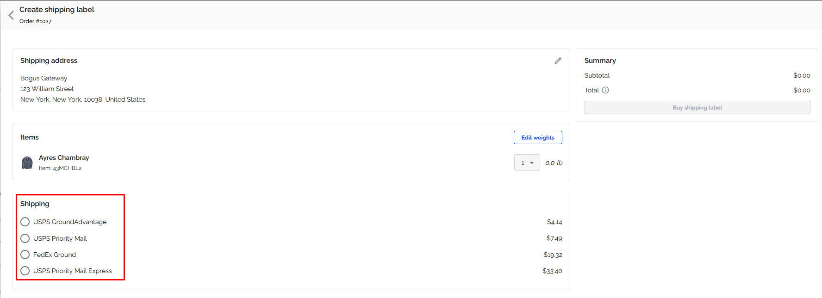Image resolution: width=822 pixels, height=298 pixels.
Task: Click the Order #1027 subtitle
Action: (x=36, y=21)
